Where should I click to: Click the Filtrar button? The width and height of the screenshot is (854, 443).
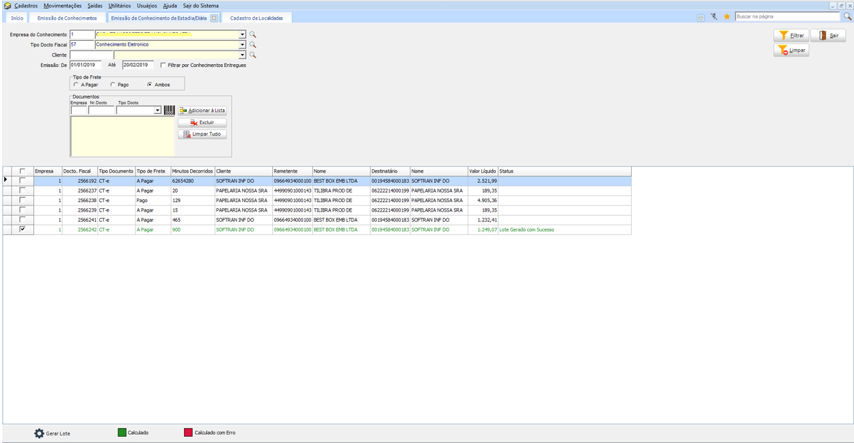(791, 35)
